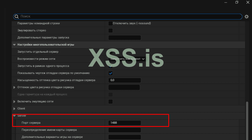Click the vertical scrollbar thumb on the right
252x140 pixels.
pos(247,120)
